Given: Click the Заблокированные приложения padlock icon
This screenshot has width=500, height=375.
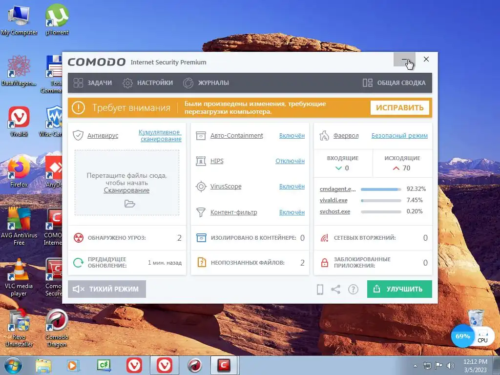Looking at the screenshot, I should (x=325, y=262).
